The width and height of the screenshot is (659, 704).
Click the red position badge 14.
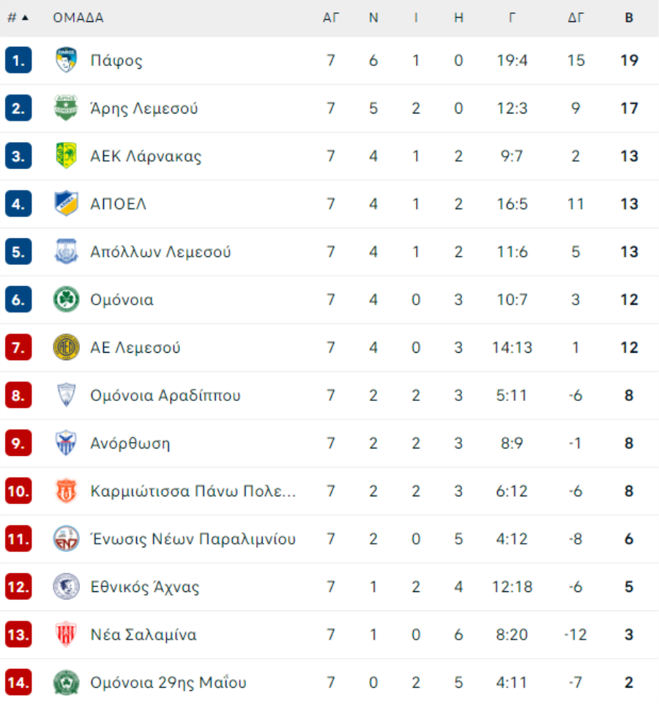pos(18,682)
